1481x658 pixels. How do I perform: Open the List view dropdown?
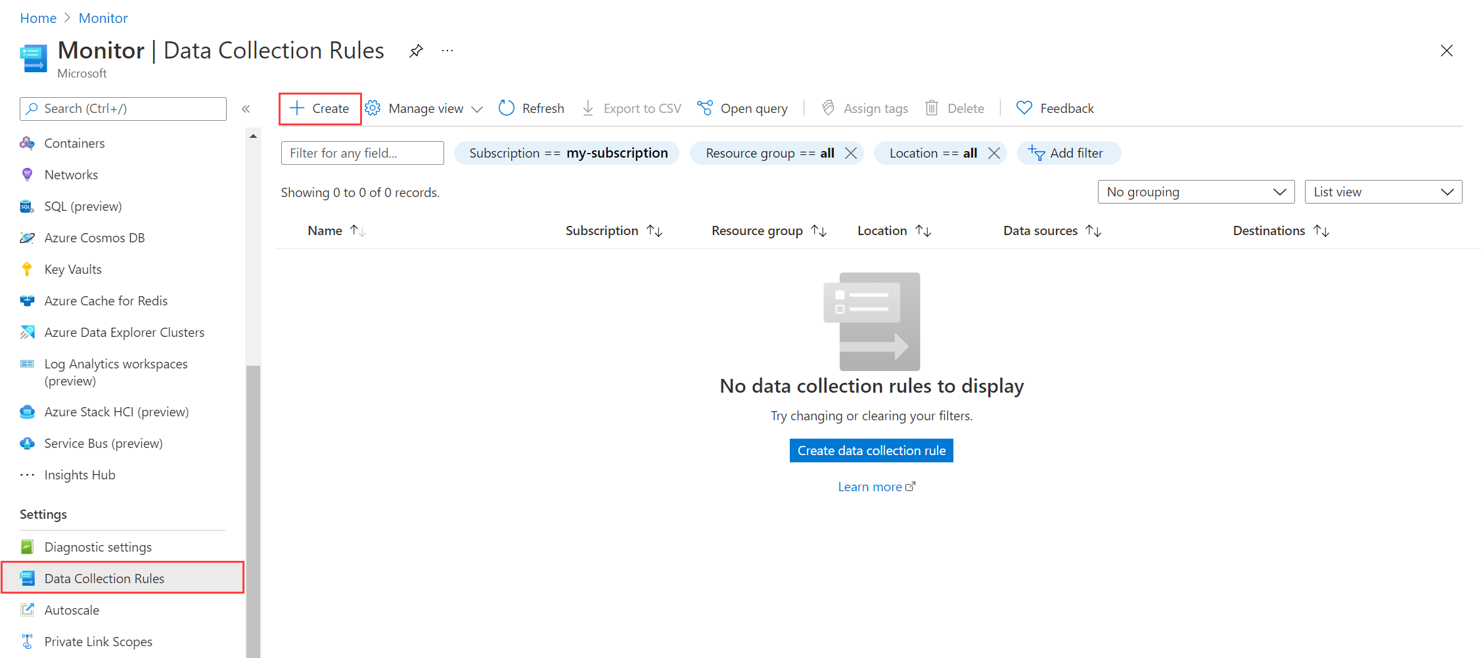pos(1383,192)
